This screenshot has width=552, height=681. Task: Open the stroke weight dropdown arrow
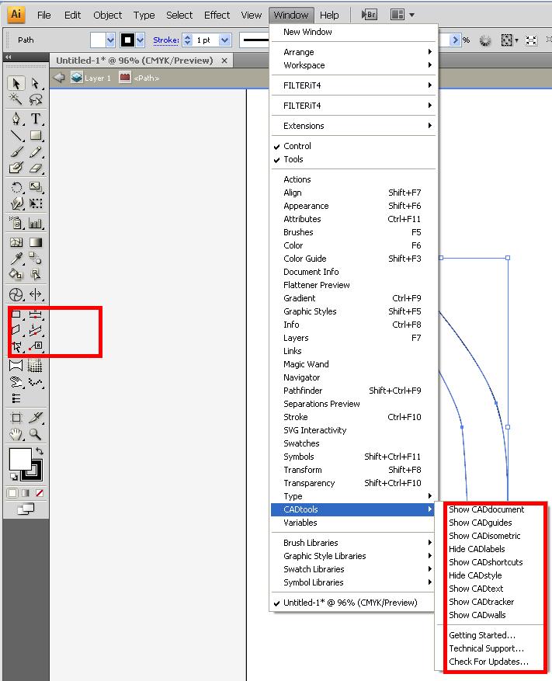(x=224, y=40)
